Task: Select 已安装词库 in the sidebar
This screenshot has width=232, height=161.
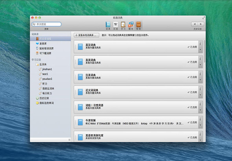Action: click(50, 39)
